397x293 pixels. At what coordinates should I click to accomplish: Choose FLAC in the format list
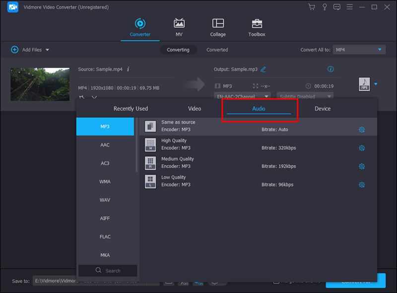pyautogui.click(x=105, y=237)
